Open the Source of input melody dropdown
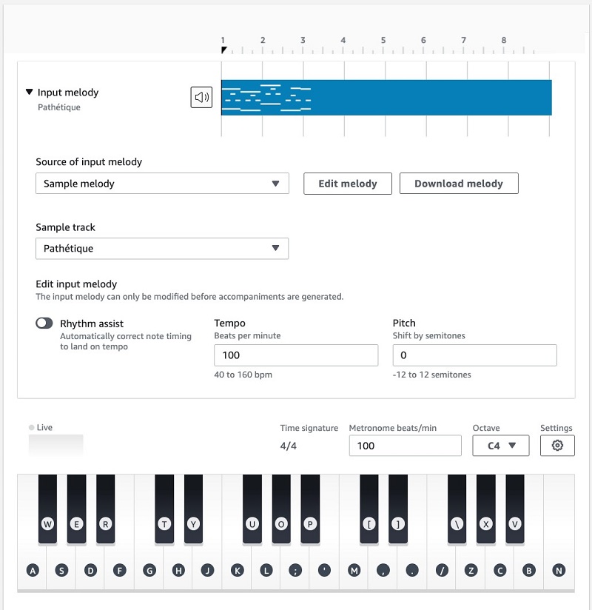Image resolution: width=592 pixels, height=610 pixels. click(x=162, y=184)
